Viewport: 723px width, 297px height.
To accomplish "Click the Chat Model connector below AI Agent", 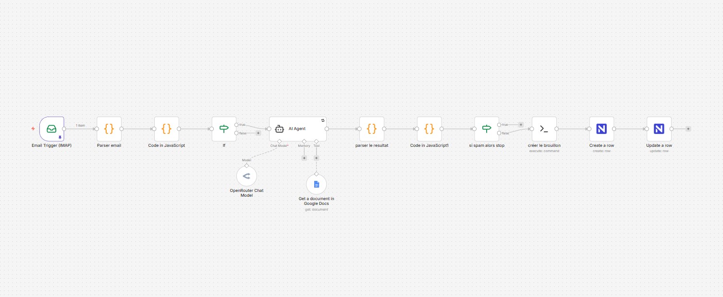I will 279,141.
